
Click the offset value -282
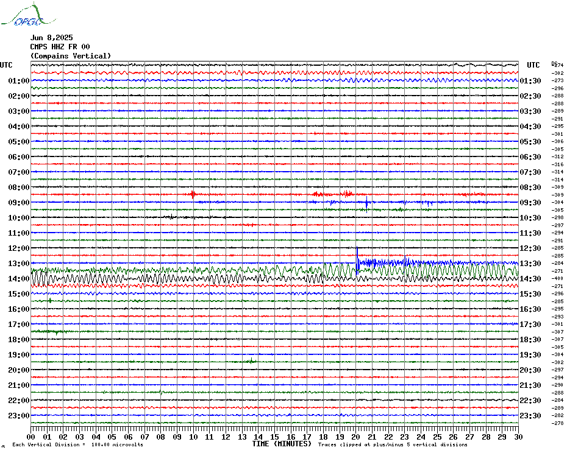(x=558, y=415)
